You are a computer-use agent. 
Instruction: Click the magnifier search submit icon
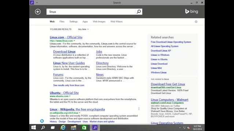(x=139, y=12)
